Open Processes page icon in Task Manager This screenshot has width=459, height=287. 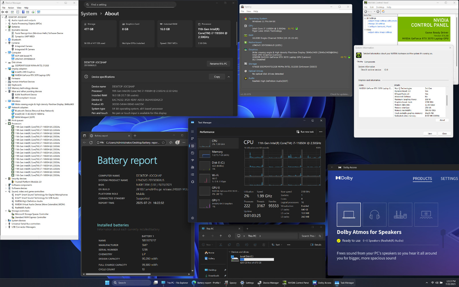[x=192, y=139]
